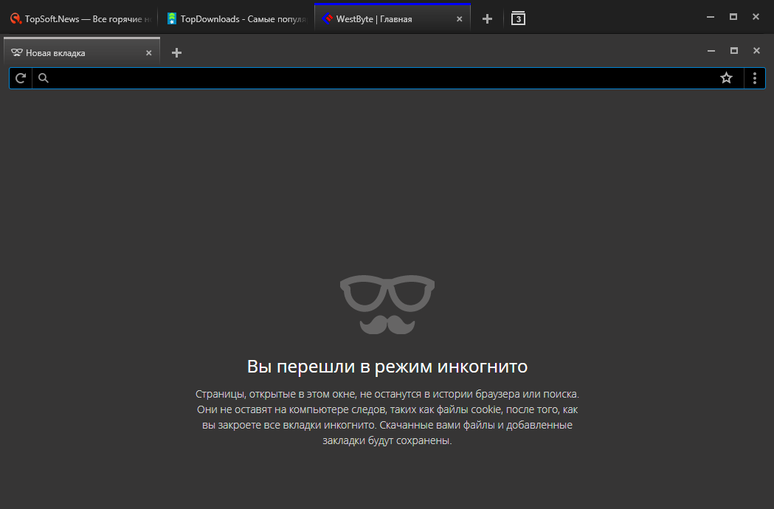Minimize the back browser window

pos(711,17)
